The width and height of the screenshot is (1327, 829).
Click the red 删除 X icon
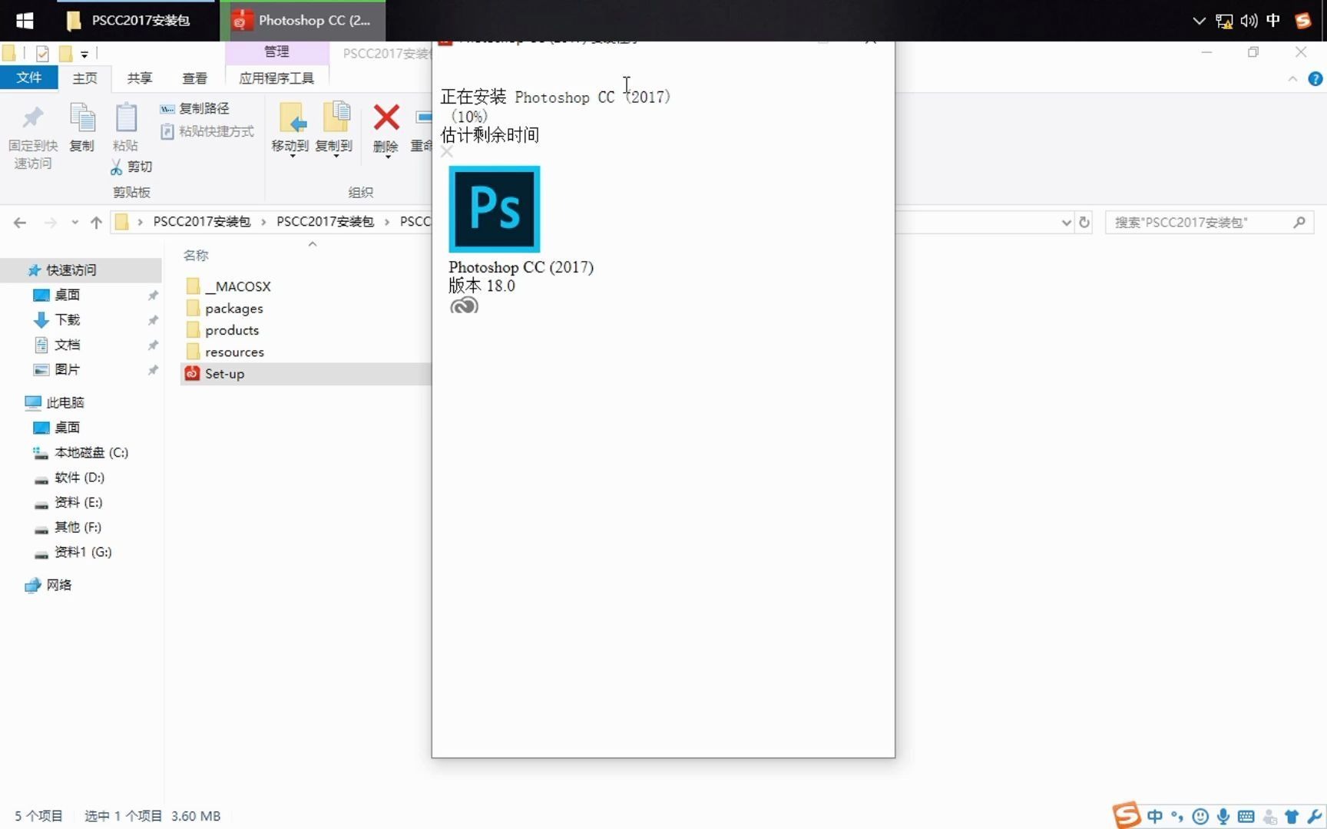[386, 118]
